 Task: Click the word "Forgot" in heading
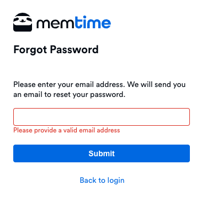[x=30, y=50]
